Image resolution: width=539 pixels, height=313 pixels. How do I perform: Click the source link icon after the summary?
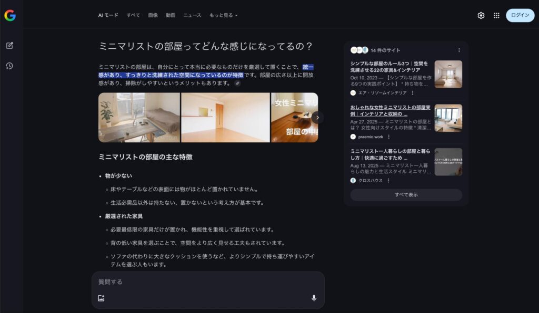click(x=237, y=83)
